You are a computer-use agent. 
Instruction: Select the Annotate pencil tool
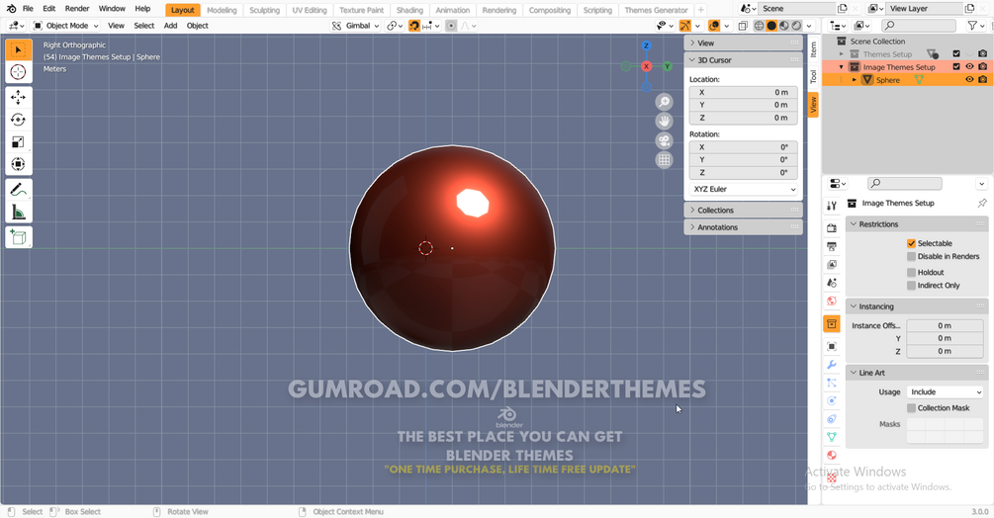pos(19,190)
